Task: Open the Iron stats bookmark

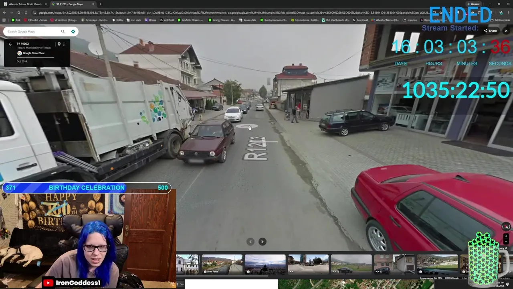Action: tap(134, 20)
